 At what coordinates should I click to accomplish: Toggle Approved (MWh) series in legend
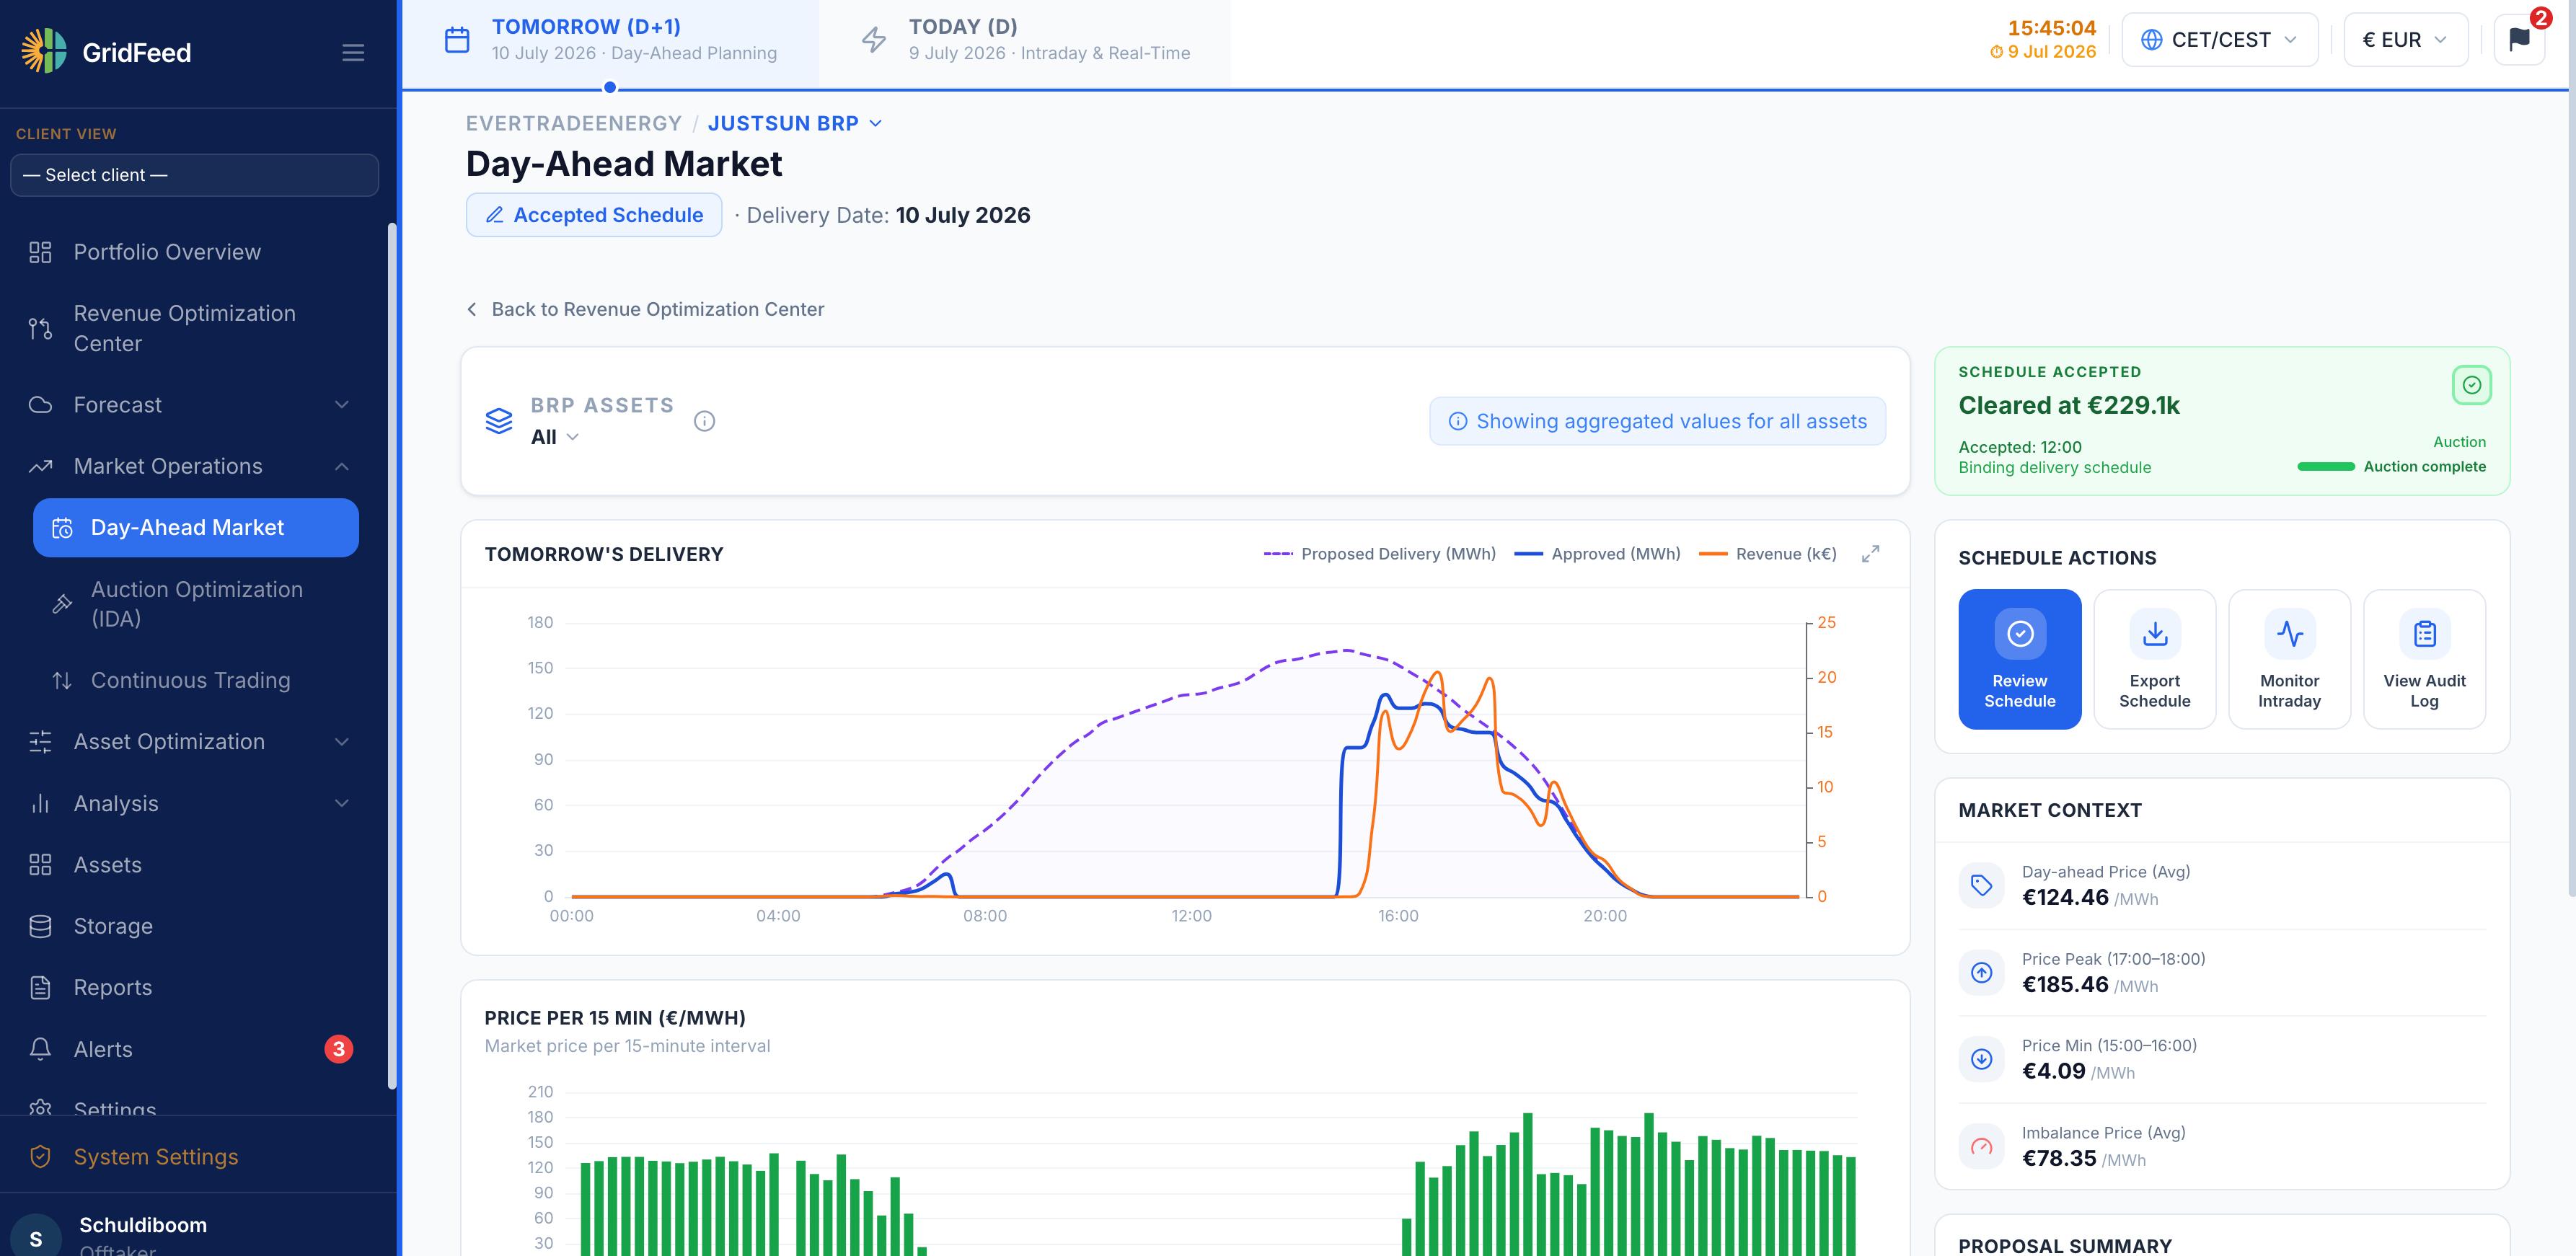pyautogui.click(x=1597, y=554)
